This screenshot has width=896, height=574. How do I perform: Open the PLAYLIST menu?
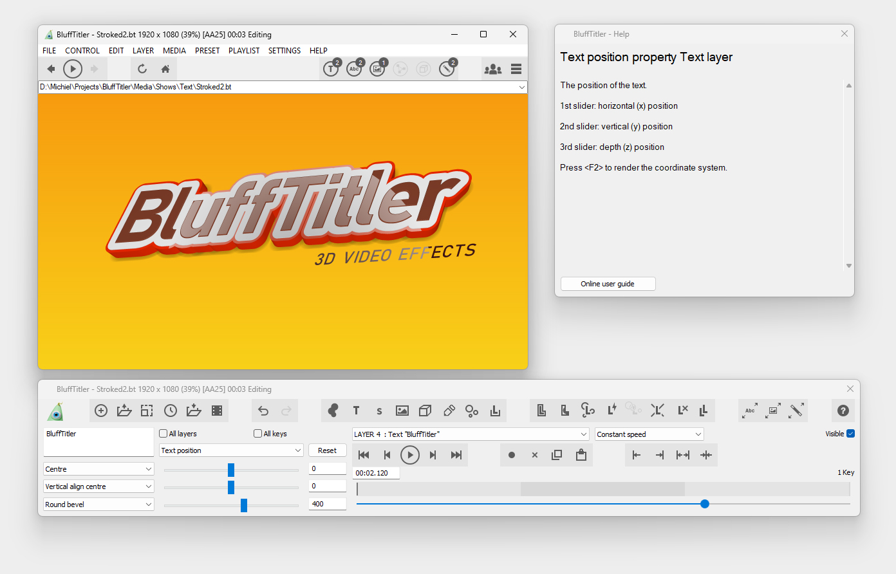[244, 51]
